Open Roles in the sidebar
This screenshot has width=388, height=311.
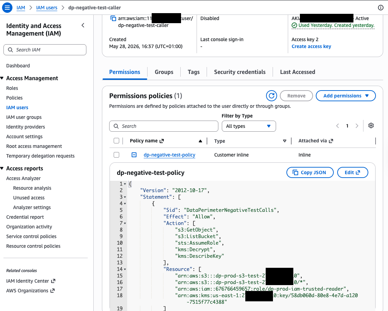coord(12,88)
